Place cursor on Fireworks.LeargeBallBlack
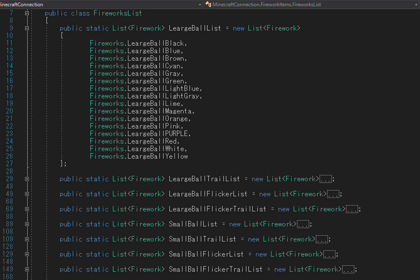This screenshot has height=280, width=420. tap(137, 43)
